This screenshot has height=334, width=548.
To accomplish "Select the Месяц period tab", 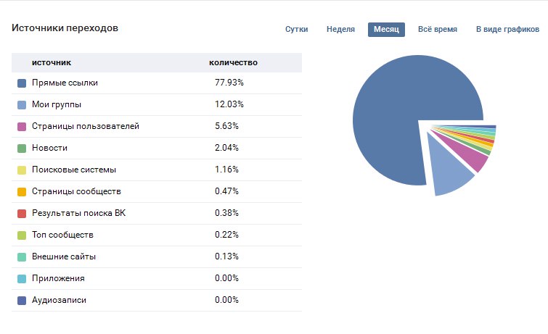I will coord(385,29).
